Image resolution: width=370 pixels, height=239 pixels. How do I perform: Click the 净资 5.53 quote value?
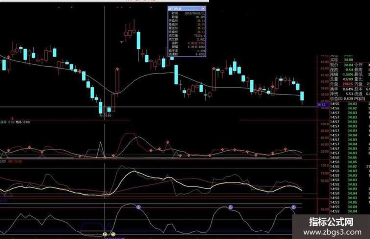click(x=349, y=94)
